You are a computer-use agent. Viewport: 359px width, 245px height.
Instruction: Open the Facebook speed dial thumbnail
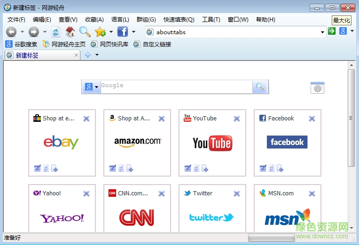tap(287, 142)
